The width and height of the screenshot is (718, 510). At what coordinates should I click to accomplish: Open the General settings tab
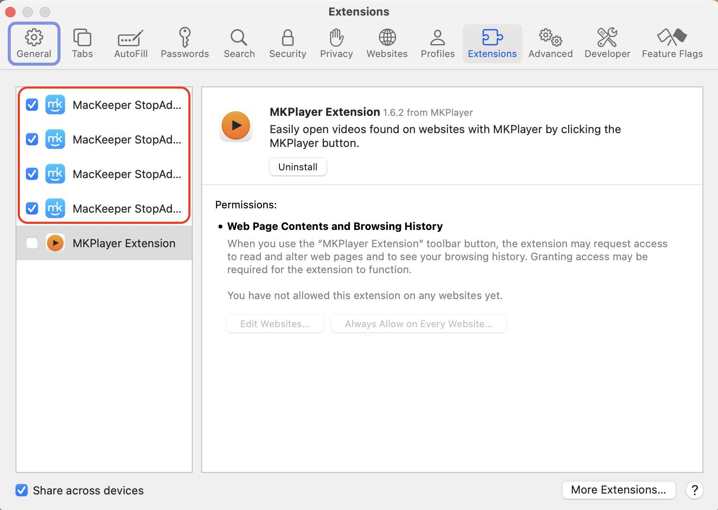point(34,44)
